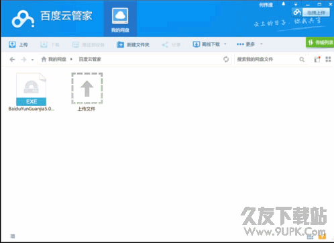
Task: Select the BaiduYunGuanjia5.0 EXE file
Action: coord(32,92)
